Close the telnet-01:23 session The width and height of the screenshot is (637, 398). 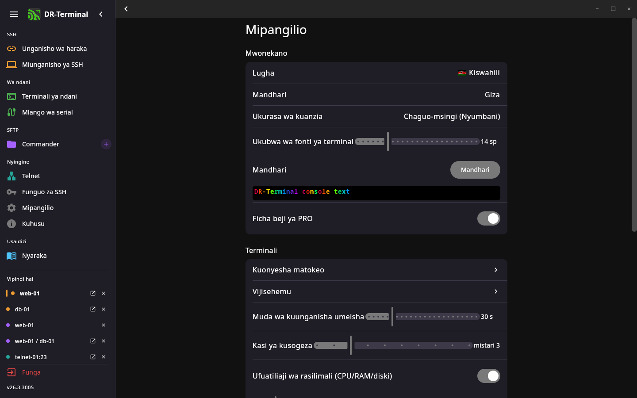[x=104, y=357]
